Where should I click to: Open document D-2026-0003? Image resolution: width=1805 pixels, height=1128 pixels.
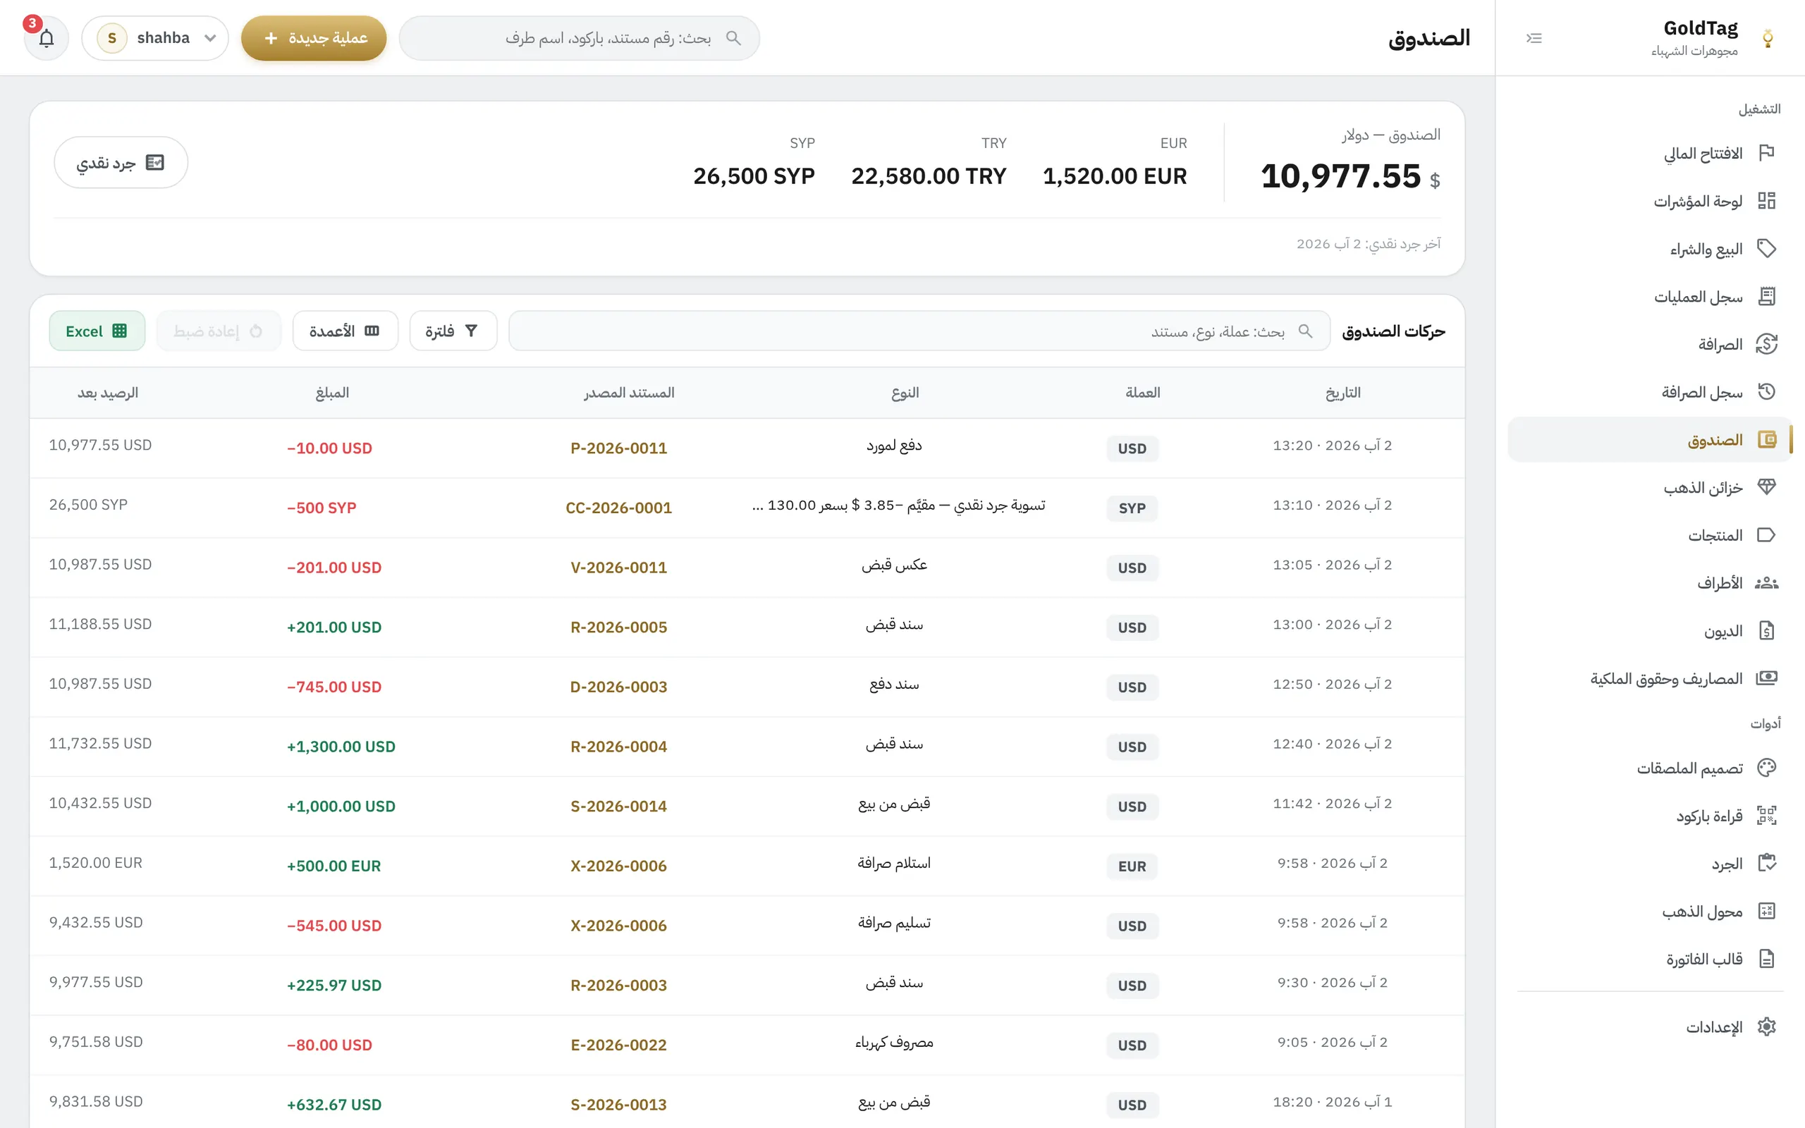[x=618, y=687]
